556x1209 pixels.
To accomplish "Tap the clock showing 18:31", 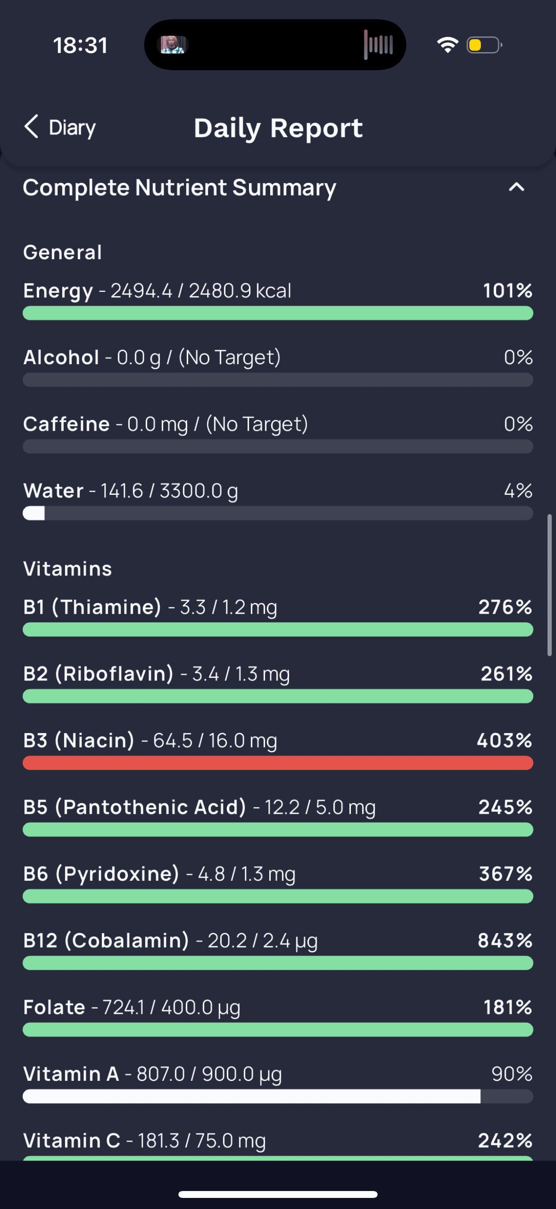I will tap(80, 46).
